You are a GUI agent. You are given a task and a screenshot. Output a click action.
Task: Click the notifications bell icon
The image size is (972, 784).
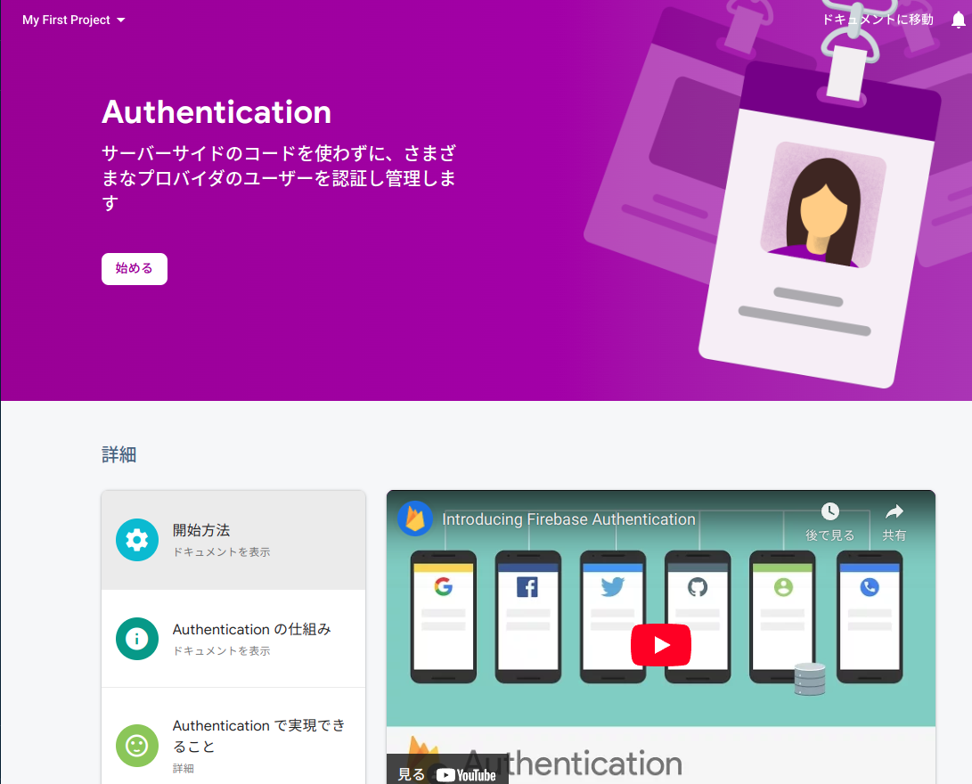click(959, 20)
